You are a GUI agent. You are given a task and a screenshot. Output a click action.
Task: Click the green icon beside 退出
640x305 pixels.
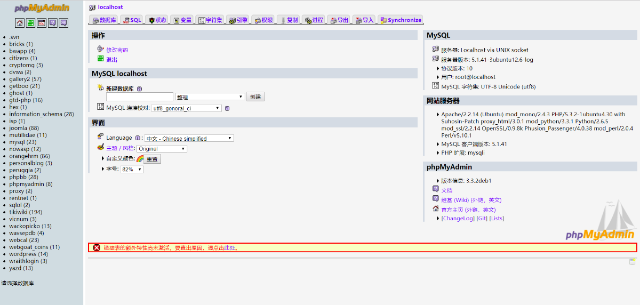[100, 59]
